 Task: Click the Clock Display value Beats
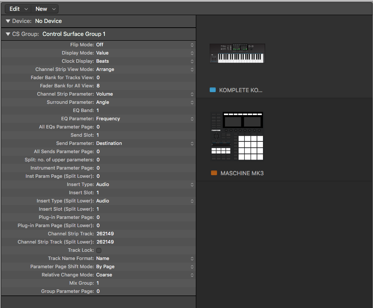click(103, 61)
